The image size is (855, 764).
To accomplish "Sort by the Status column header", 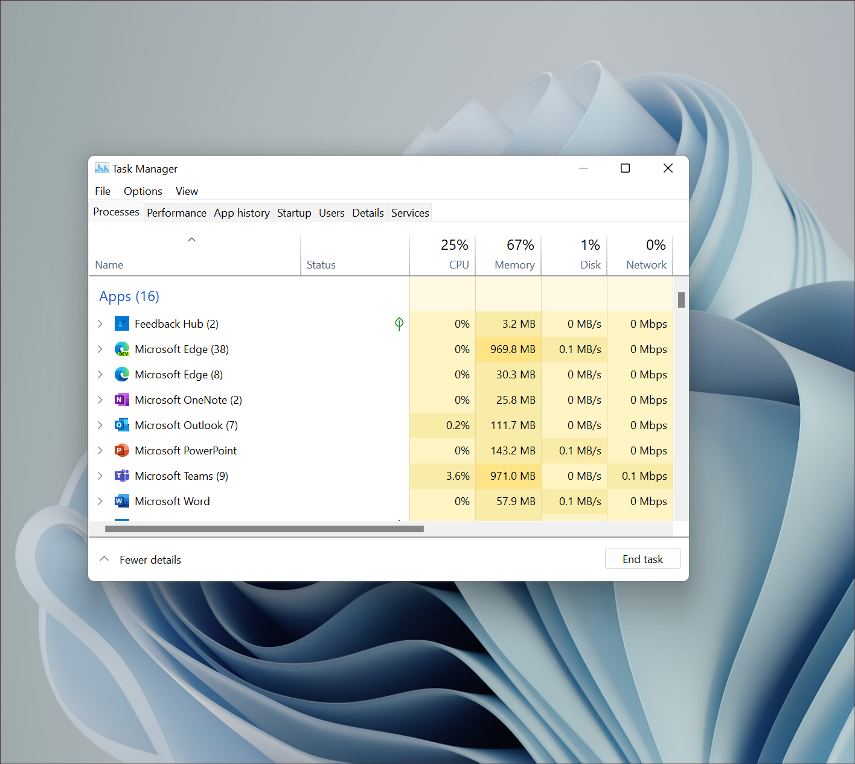I will [355, 256].
